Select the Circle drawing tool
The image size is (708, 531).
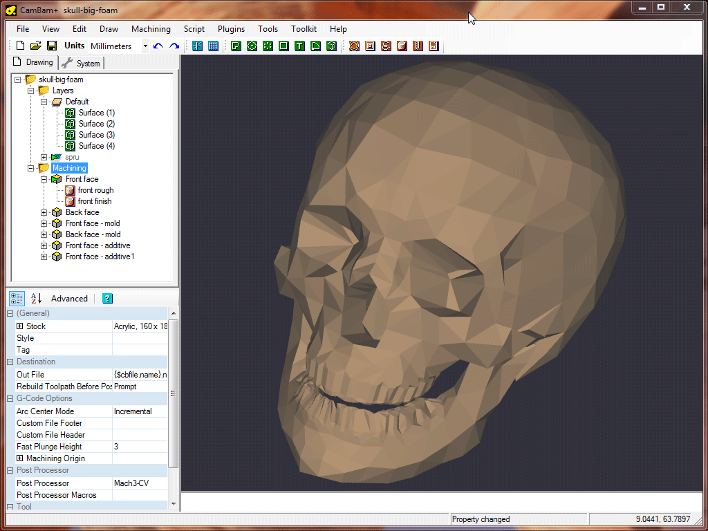click(x=252, y=46)
